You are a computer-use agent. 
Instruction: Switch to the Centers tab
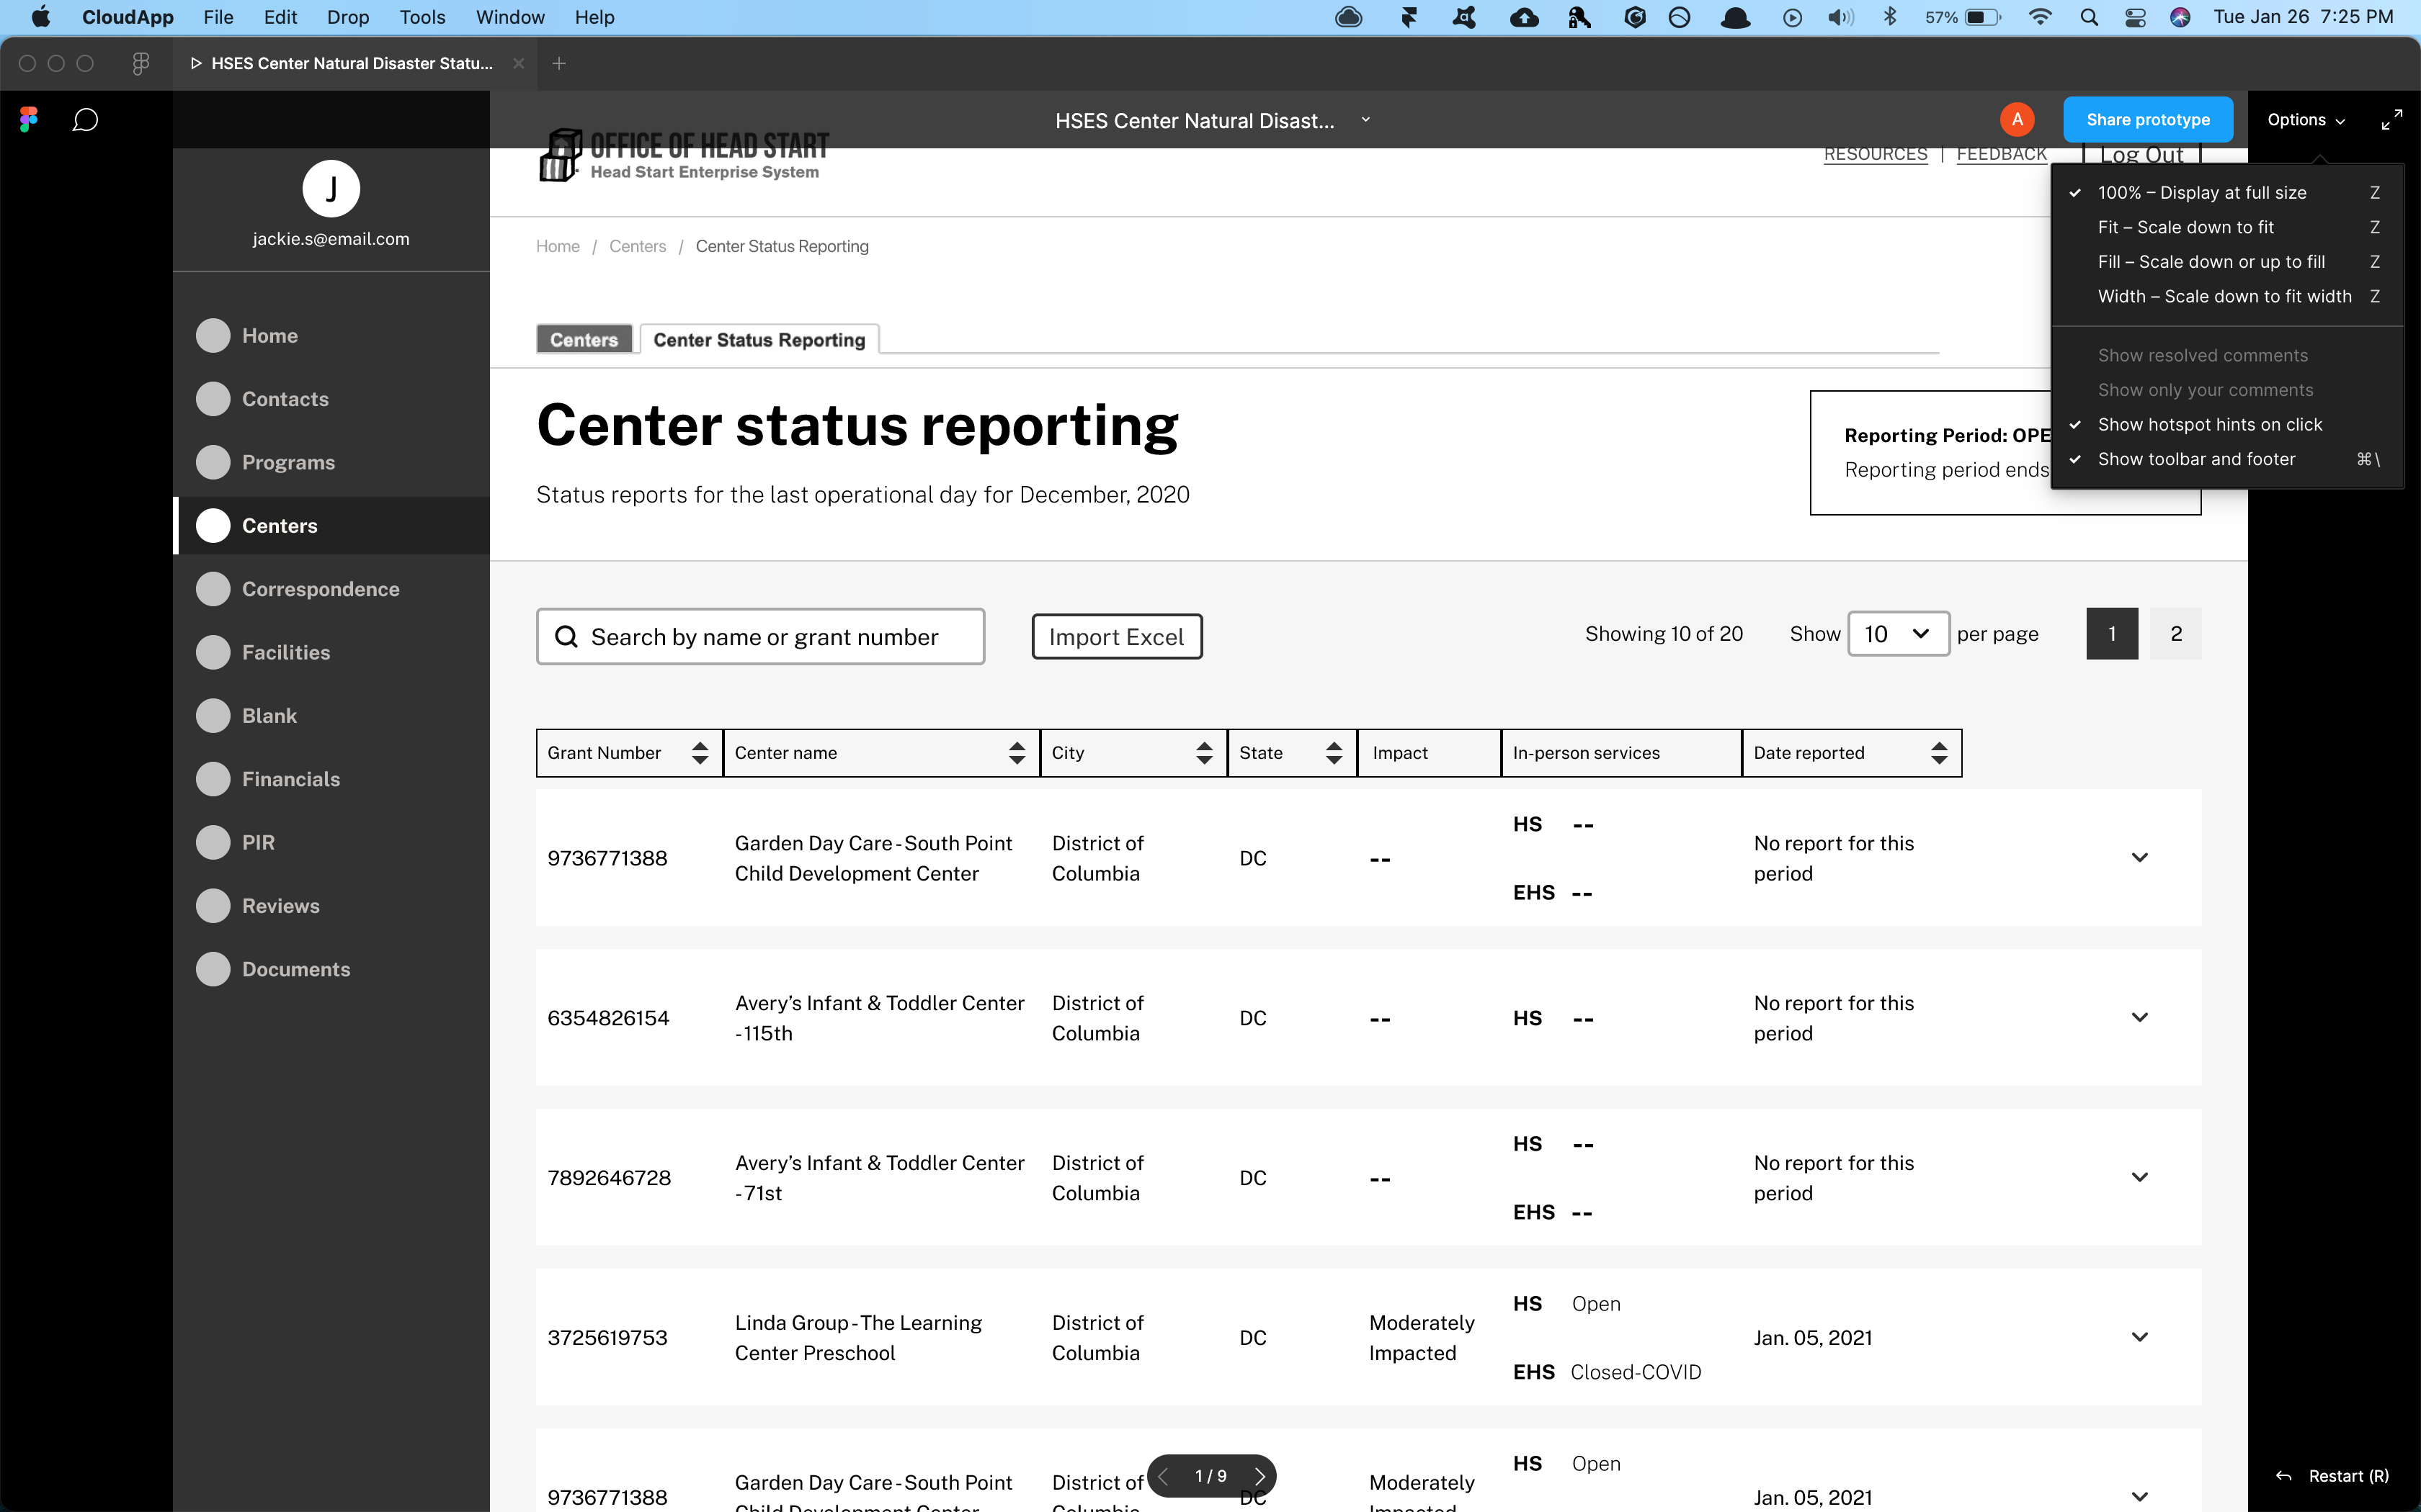coord(584,340)
